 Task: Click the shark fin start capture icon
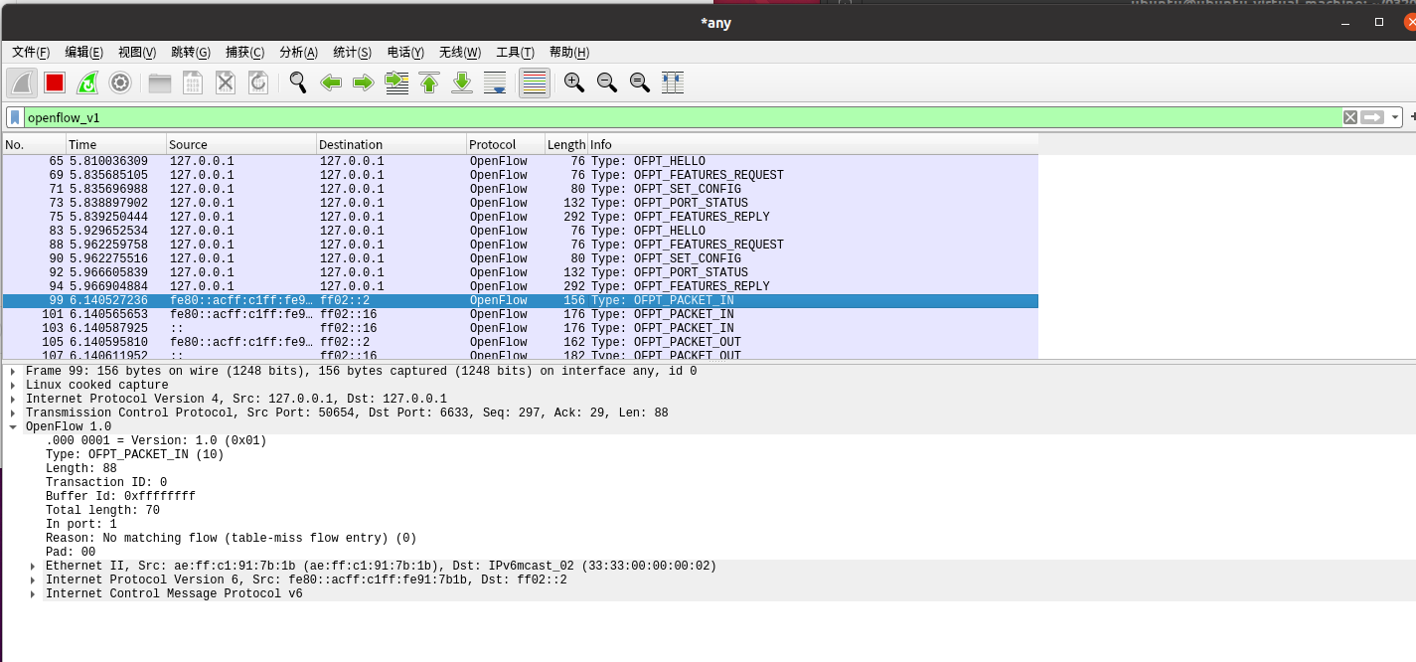tap(22, 83)
